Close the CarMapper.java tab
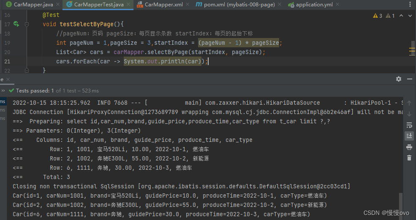The image size is (416, 220). 58,5
